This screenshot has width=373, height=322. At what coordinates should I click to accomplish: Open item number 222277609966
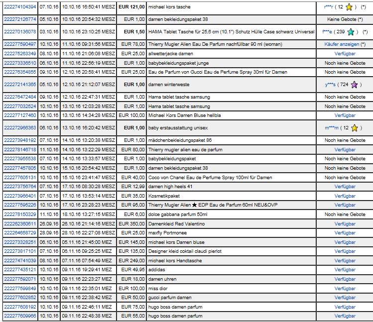tap(20, 316)
